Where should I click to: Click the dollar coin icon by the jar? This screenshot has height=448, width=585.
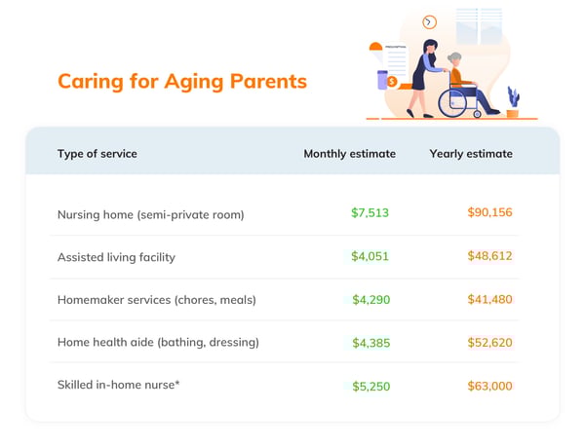click(392, 81)
